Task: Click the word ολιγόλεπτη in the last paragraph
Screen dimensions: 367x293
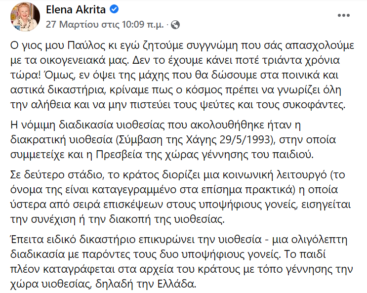Action: coord(313,240)
